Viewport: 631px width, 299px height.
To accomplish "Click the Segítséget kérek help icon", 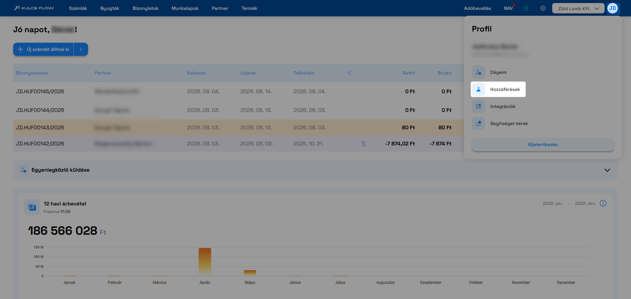I will click(479, 123).
